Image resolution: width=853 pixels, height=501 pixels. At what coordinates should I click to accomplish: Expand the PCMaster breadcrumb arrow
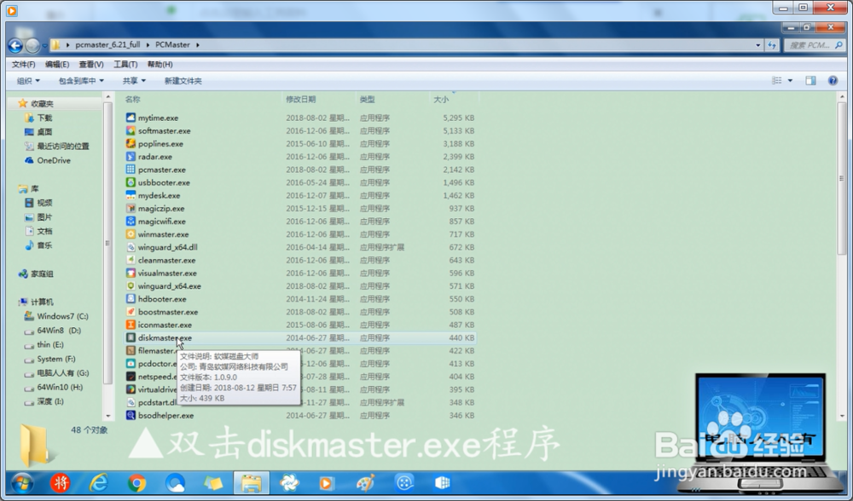pyautogui.click(x=198, y=44)
